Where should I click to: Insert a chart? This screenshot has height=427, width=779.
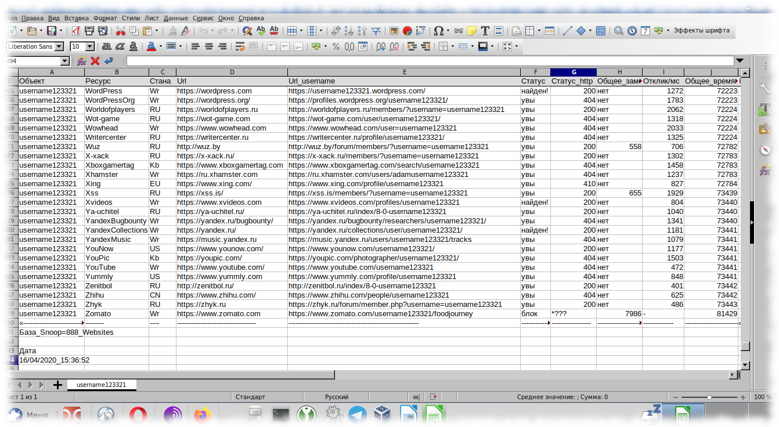(x=407, y=31)
